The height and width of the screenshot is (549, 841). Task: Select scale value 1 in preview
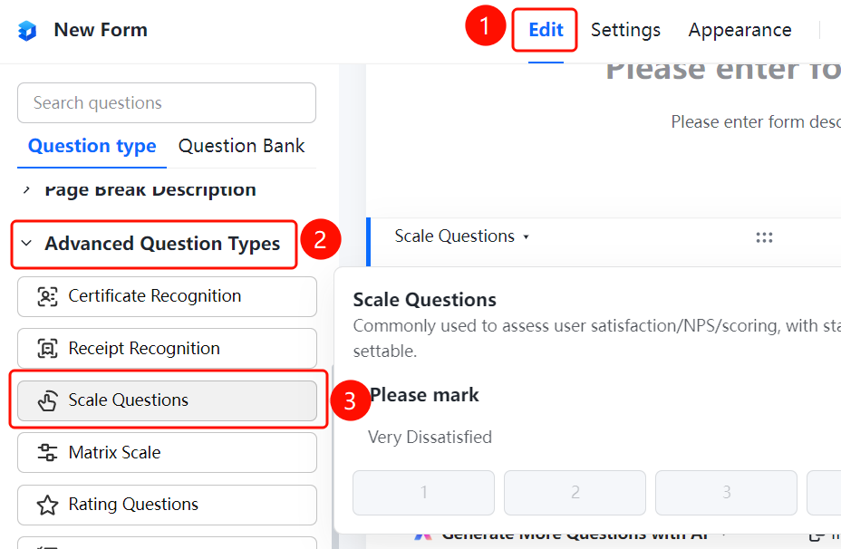coord(423,492)
